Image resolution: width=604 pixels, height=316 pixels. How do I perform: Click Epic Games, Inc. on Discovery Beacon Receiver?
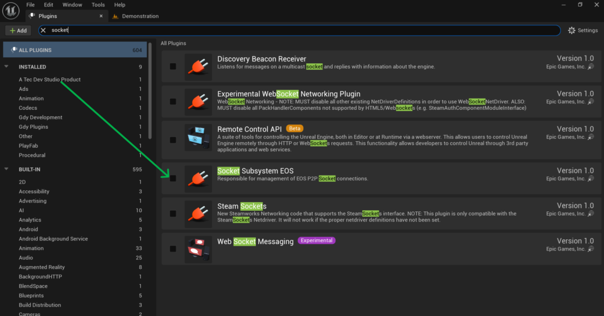pos(566,67)
